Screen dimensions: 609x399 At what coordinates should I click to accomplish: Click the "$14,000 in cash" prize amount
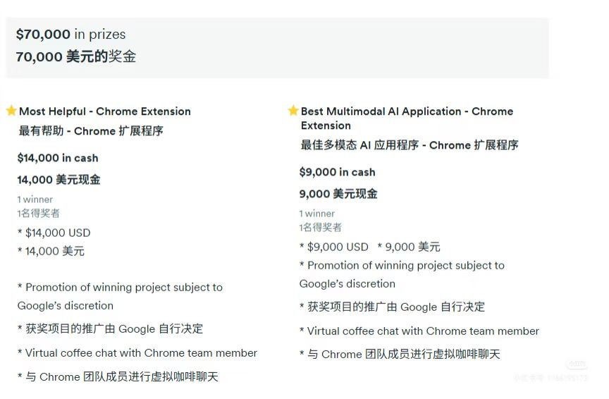point(58,158)
